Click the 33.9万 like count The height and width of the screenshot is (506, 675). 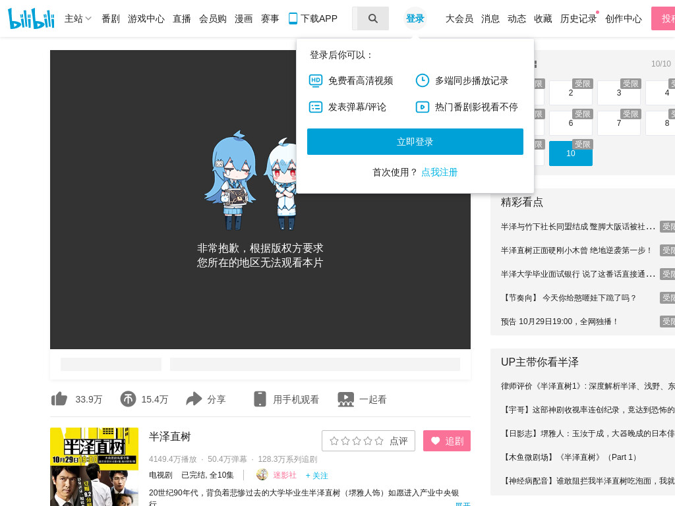click(89, 399)
